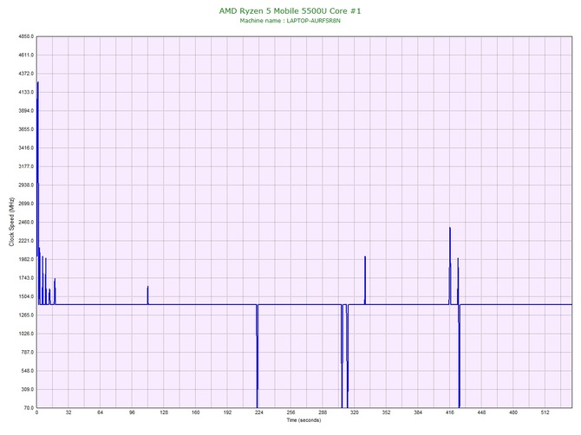The width and height of the screenshot is (581, 435).
Task: Click the 128 tick label on time axis
Action: pos(164,412)
